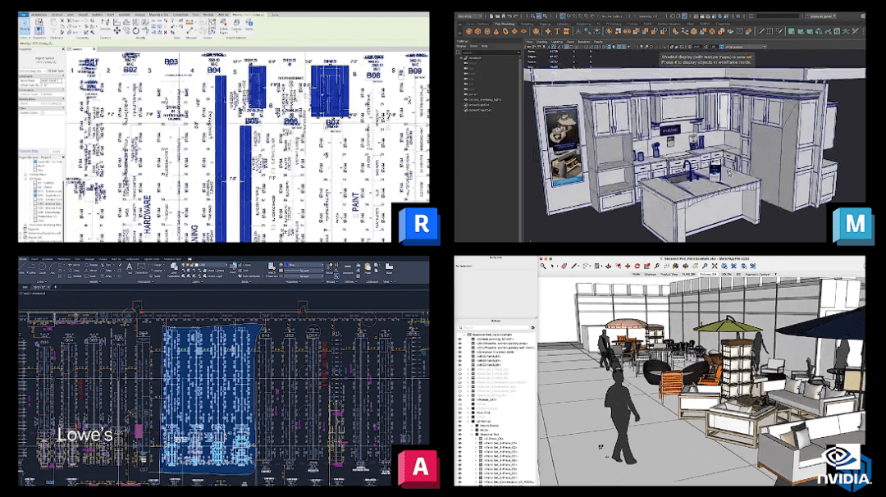Viewport: 886px width, 497px height.
Task: Create a polygon torus from Maya shelf
Action: (505, 31)
